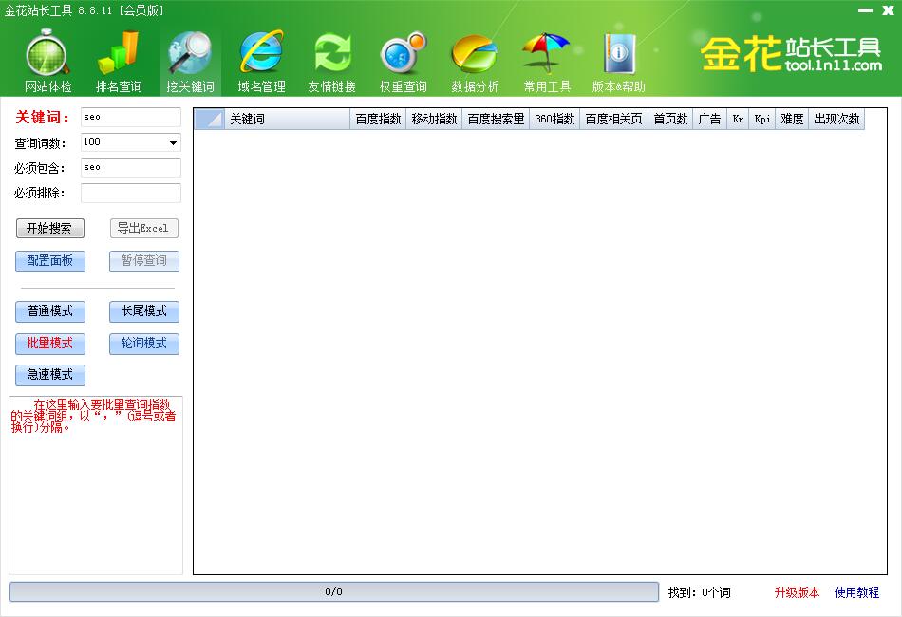The image size is (902, 617).
Task: Switch to 普通模式 normal mode
Action: tap(50, 311)
